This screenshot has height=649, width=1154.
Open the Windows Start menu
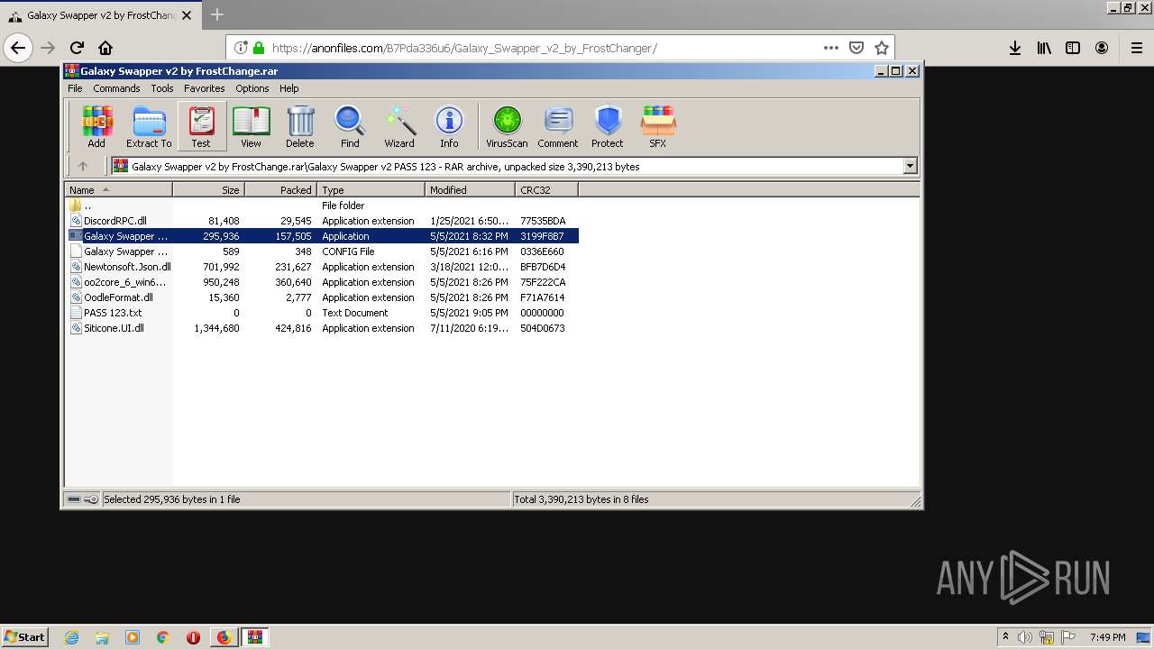(x=25, y=636)
